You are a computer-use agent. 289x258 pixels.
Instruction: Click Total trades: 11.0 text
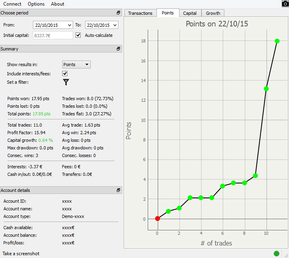[x=25, y=125]
